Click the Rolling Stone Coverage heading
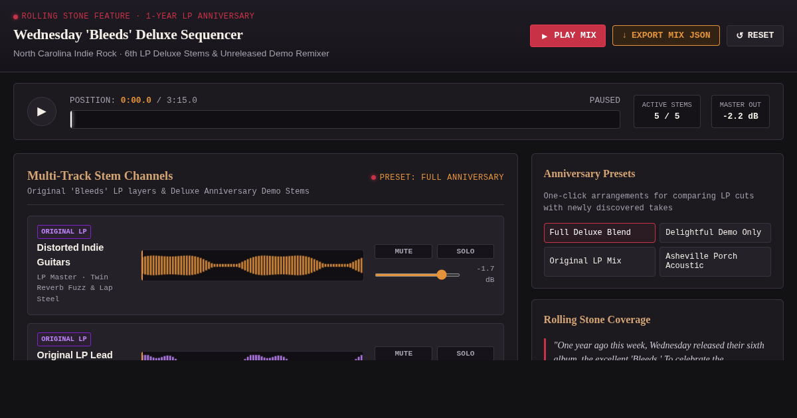Screen dimensions: 797x418 pyautogui.click(x=597, y=320)
